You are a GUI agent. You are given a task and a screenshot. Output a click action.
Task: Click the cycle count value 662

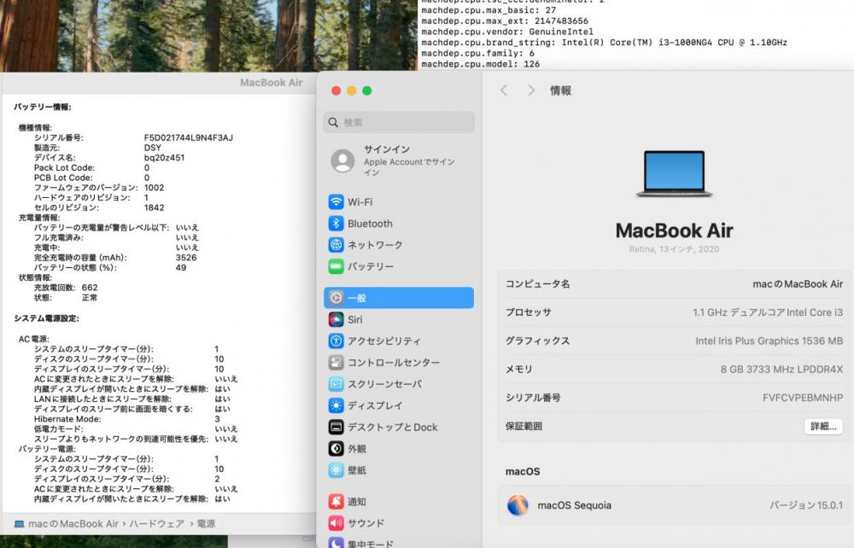coord(90,288)
